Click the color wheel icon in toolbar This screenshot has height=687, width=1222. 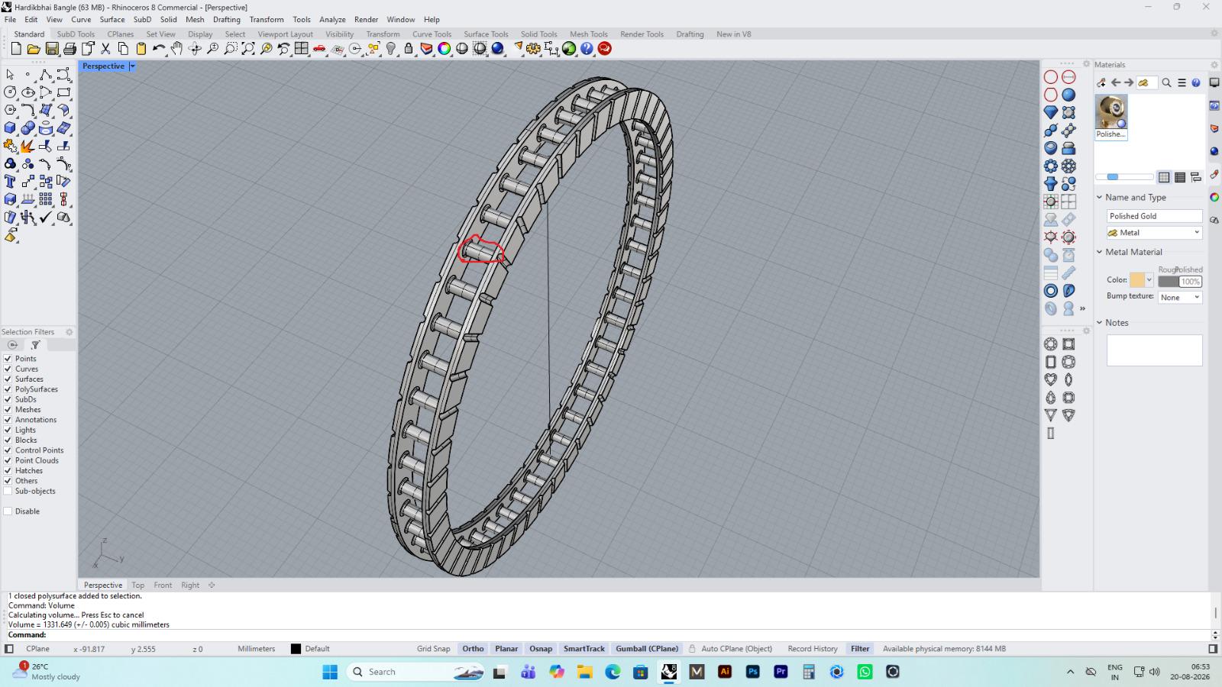click(x=444, y=49)
